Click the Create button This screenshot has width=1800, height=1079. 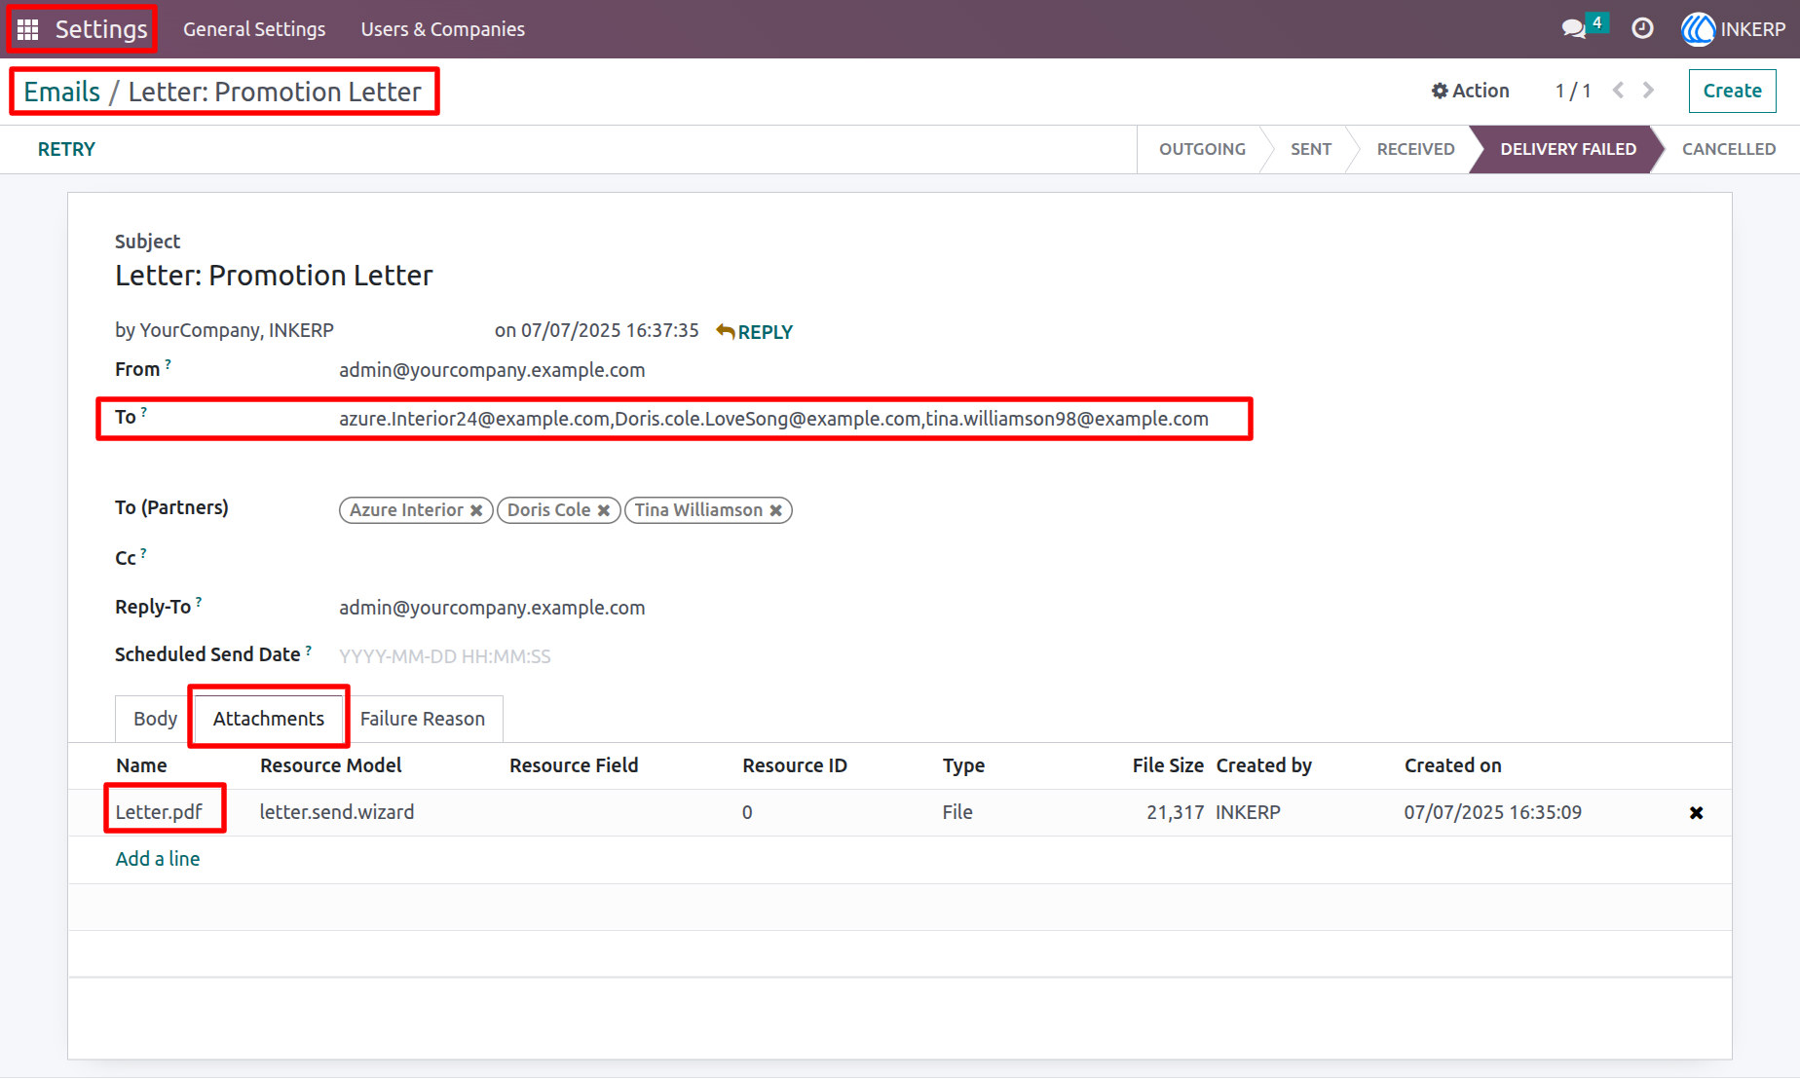point(1732,91)
